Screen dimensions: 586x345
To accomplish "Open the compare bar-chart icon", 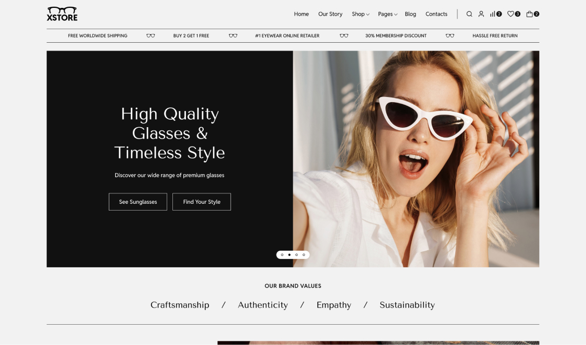I will tap(493, 14).
